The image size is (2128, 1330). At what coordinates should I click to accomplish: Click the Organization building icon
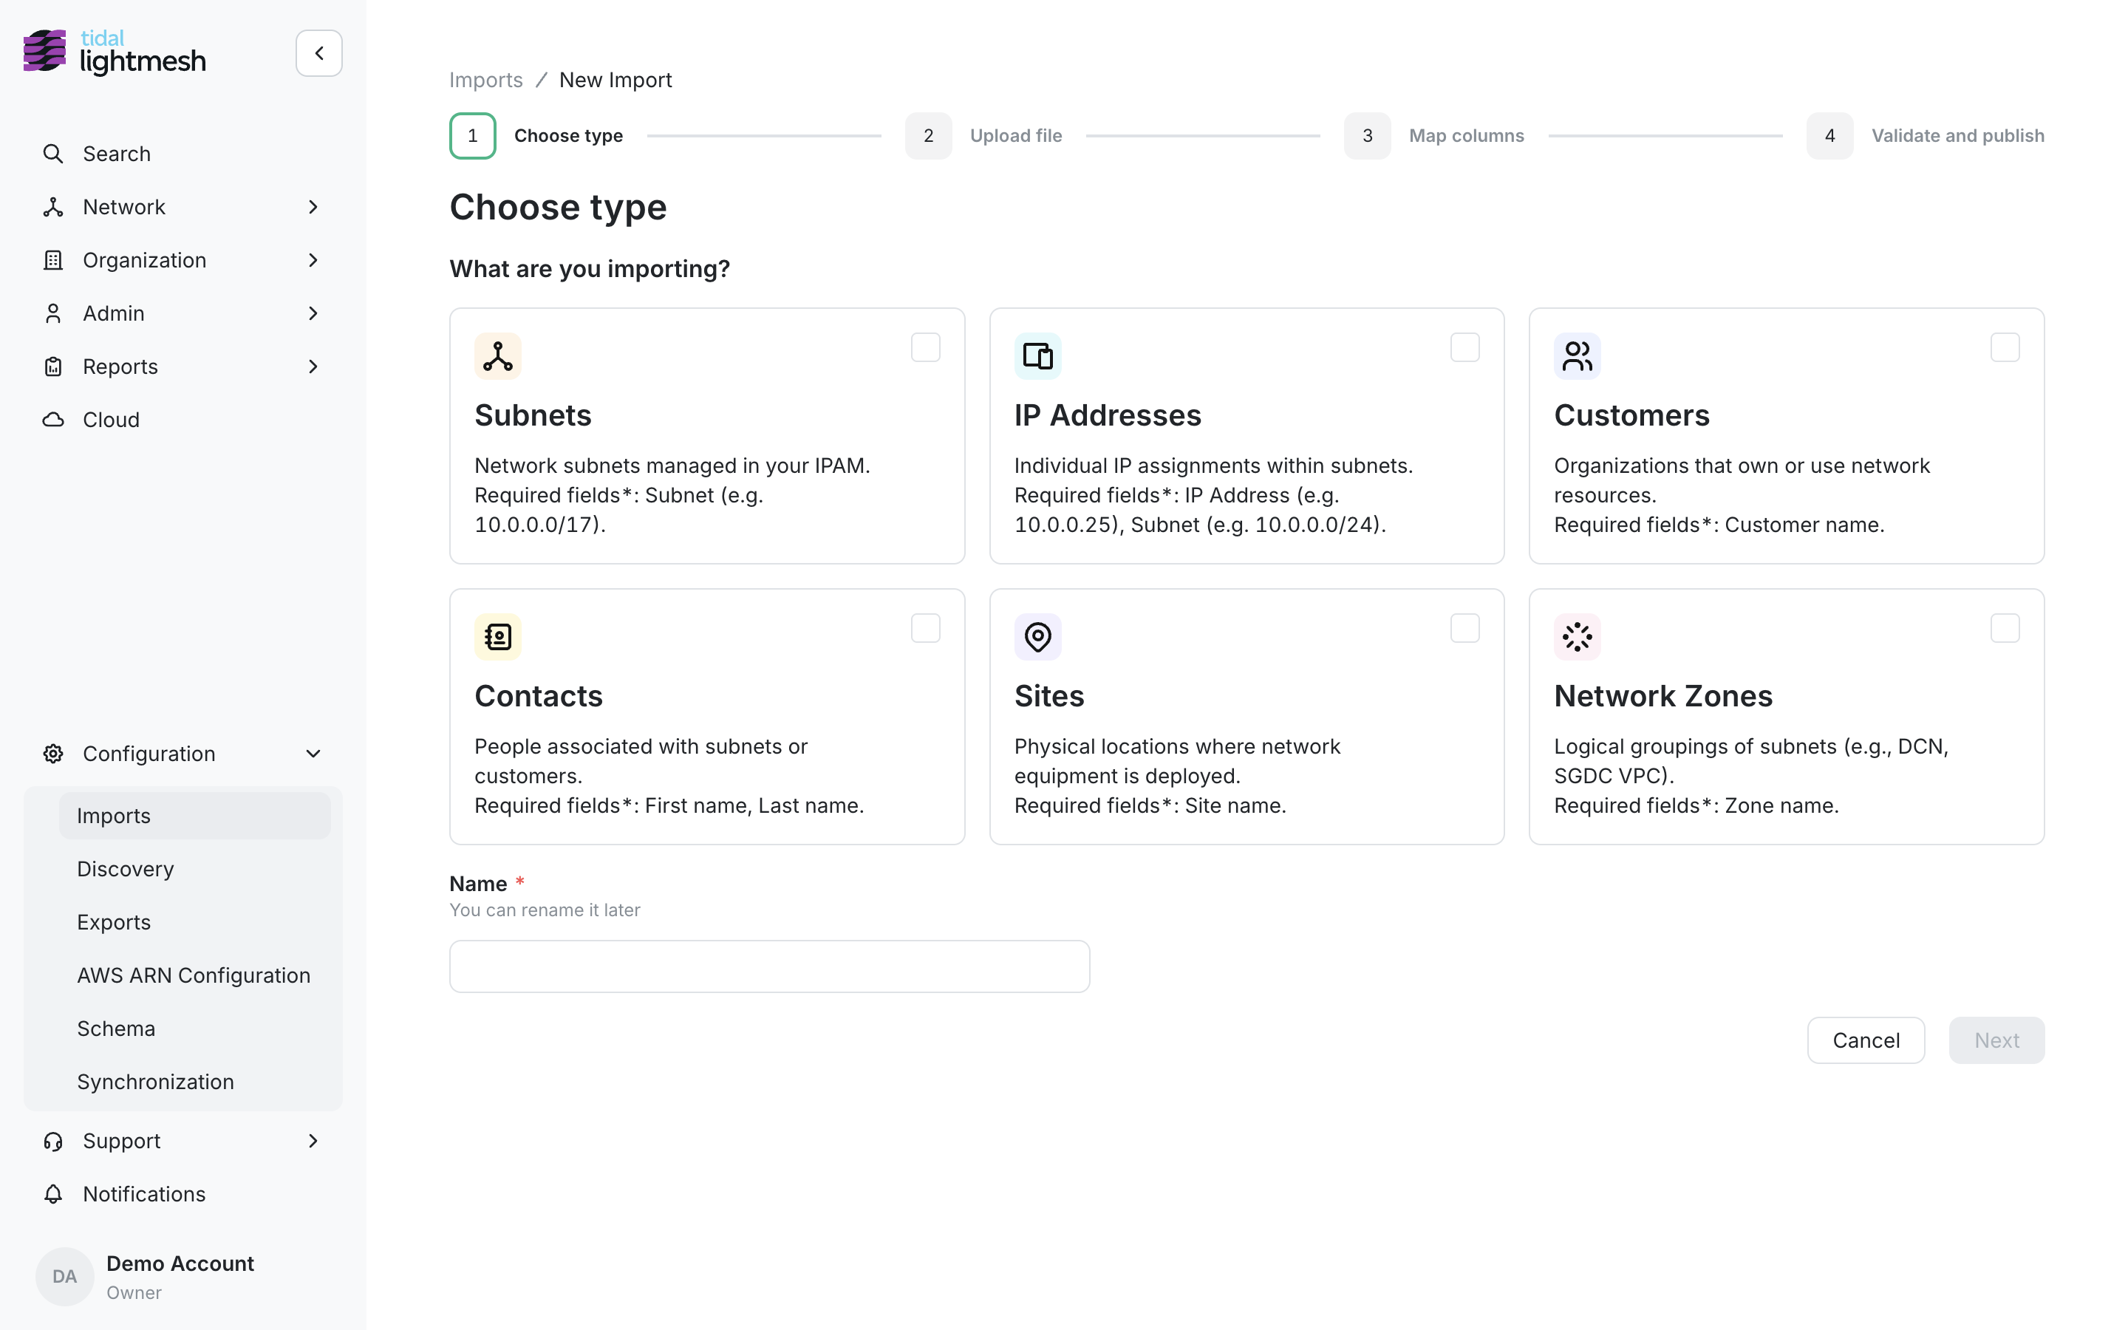click(52, 260)
